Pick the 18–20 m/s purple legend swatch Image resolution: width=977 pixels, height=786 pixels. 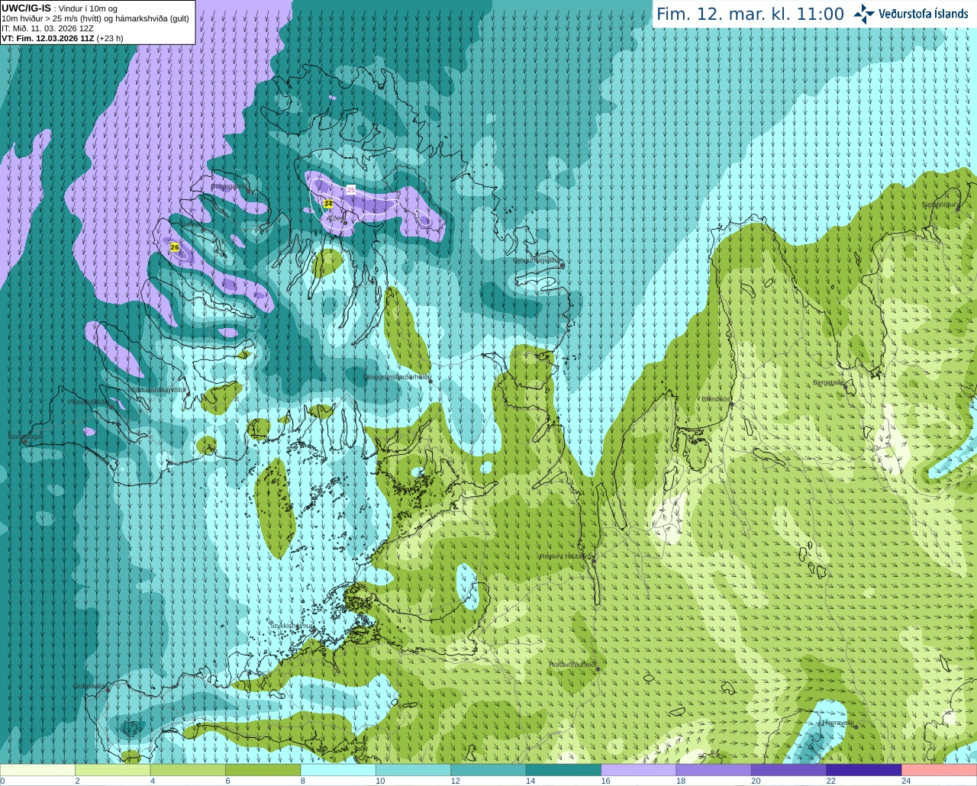point(714,770)
